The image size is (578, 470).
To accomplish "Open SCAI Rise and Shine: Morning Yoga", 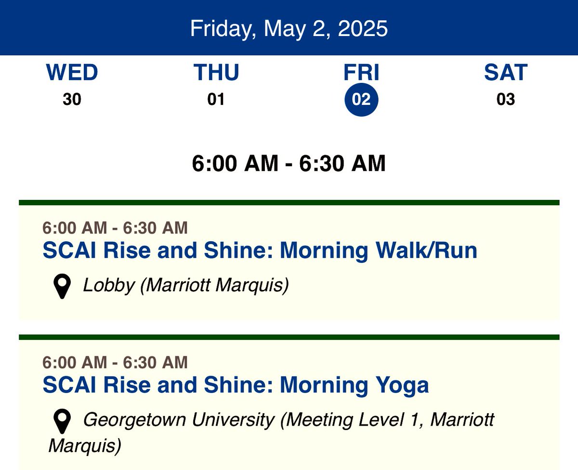I will click(x=236, y=385).
